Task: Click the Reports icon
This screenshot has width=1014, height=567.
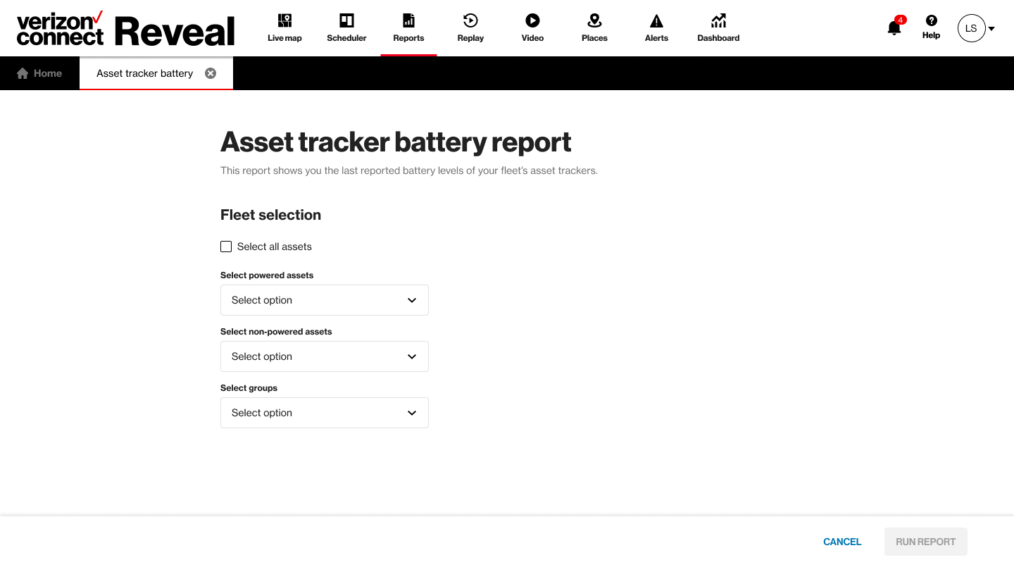Action: coord(408,27)
